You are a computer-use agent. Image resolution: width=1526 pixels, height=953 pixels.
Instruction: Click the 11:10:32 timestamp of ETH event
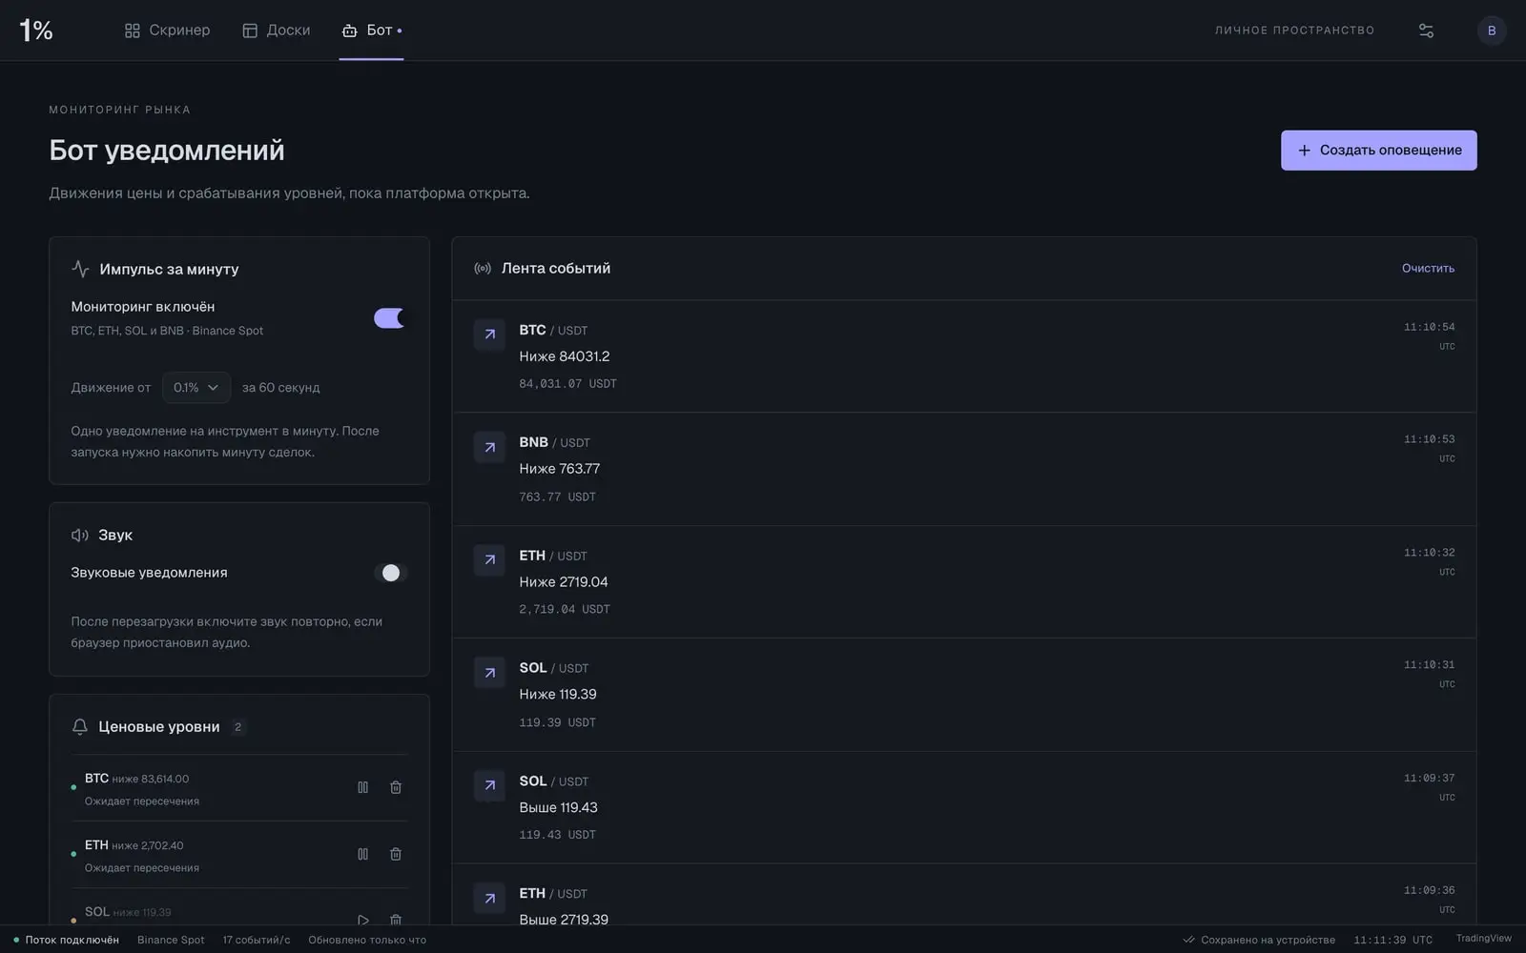[1429, 553]
